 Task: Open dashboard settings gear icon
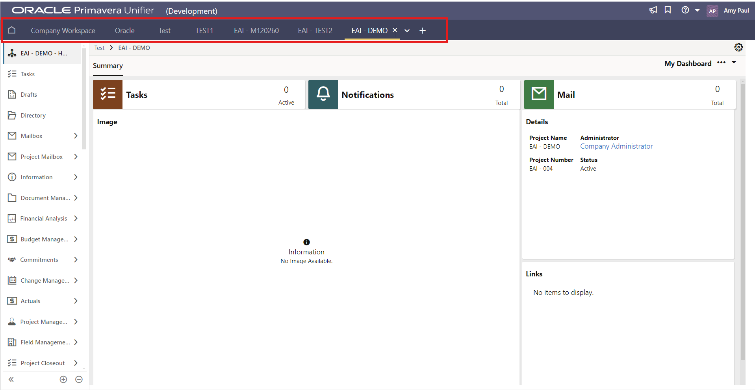pyautogui.click(x=738, y=48)
